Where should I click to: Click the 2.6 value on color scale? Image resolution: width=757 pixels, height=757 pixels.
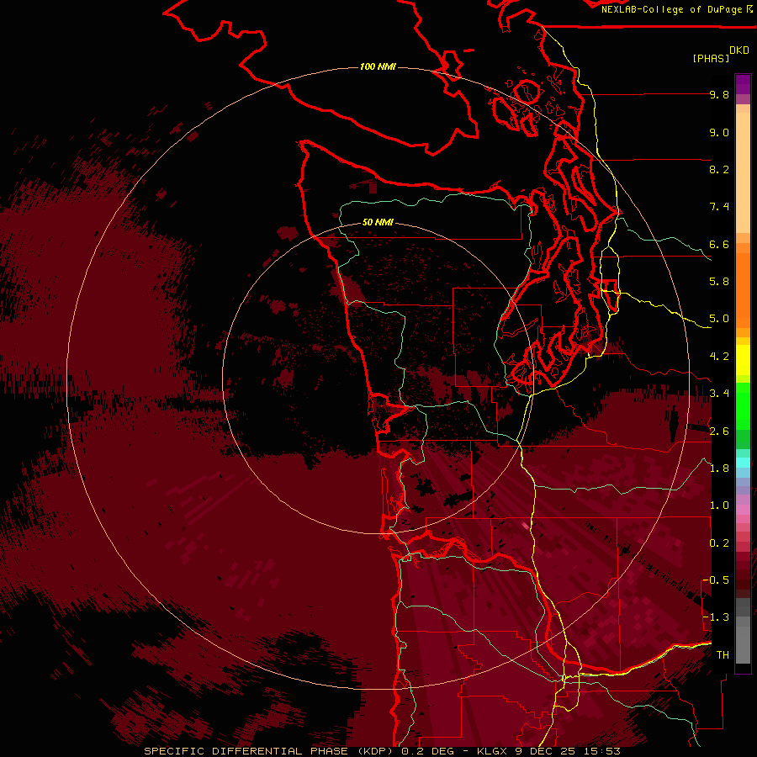(x=719, y=431)
